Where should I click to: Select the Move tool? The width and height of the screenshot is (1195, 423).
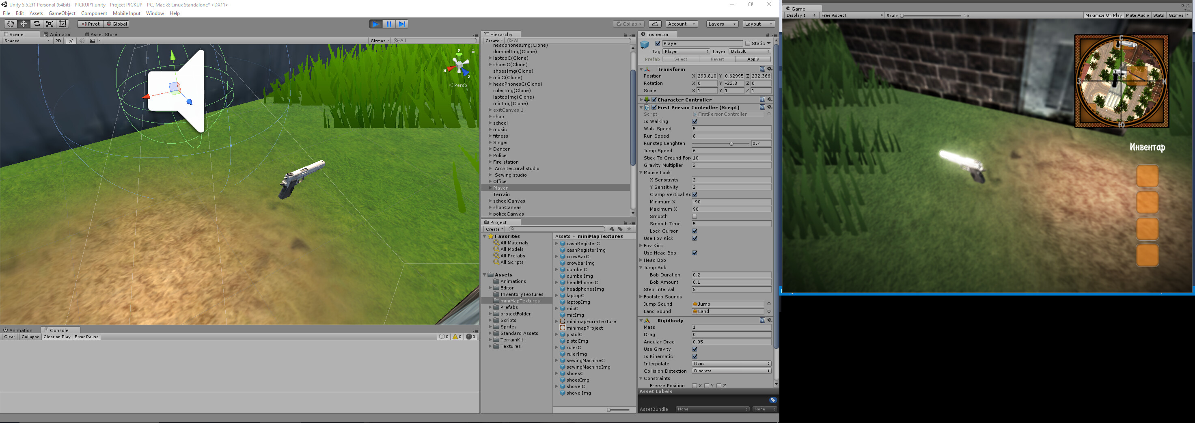tap(23, 24)
